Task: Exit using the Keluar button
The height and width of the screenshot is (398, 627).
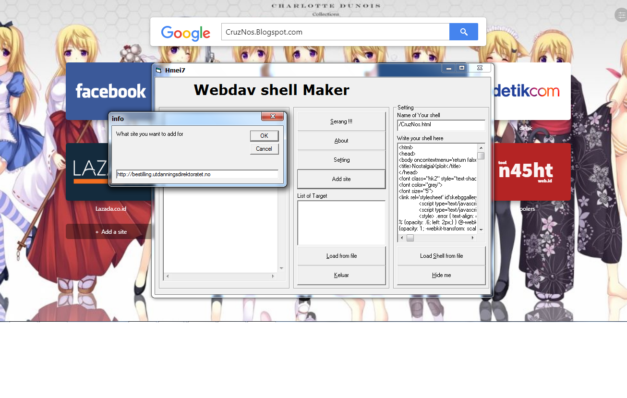Action: pos(341,275)
